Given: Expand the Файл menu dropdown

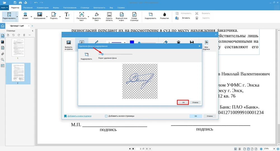Looking at the screenshot, I should [4, 8].
